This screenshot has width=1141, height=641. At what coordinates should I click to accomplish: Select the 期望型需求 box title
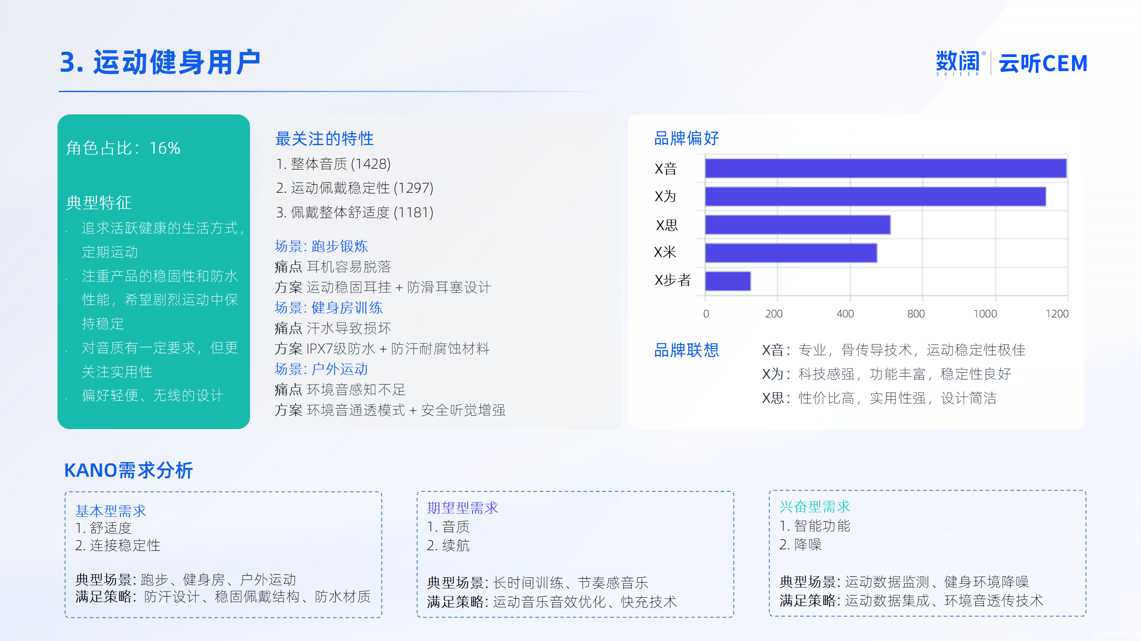(x=462, y=508)
